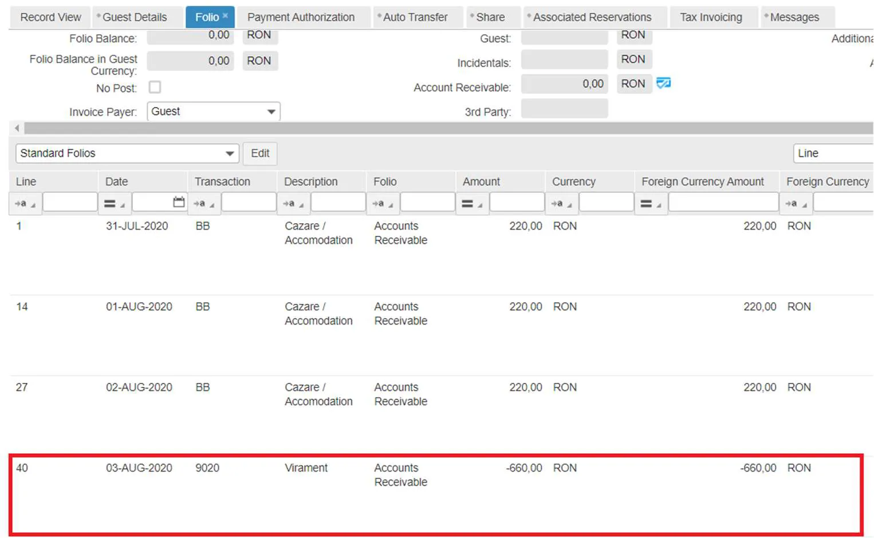Click the Amount column equals operator icon
The image size is (874, 538).
(471, 203)
